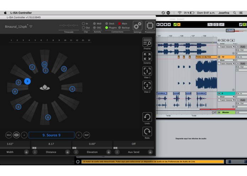Viewport: 247px width, 176px height.
Task: Click the audio engine disabled status message
Action: [x=152, y=162]
